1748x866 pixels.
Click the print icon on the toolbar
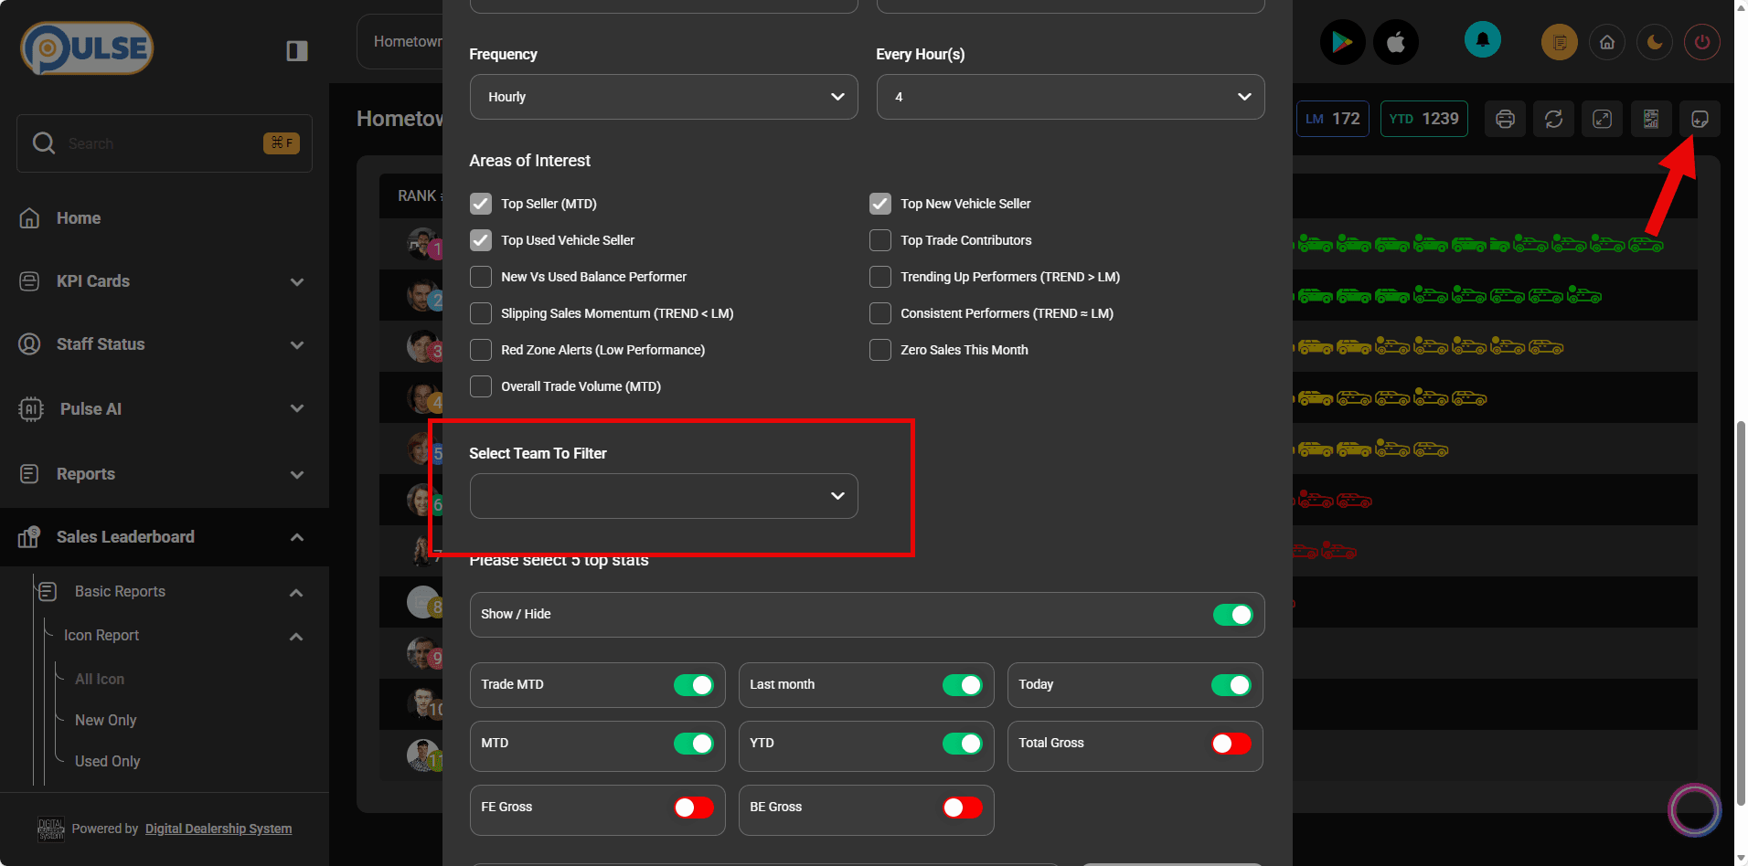tap(1504, 119)
